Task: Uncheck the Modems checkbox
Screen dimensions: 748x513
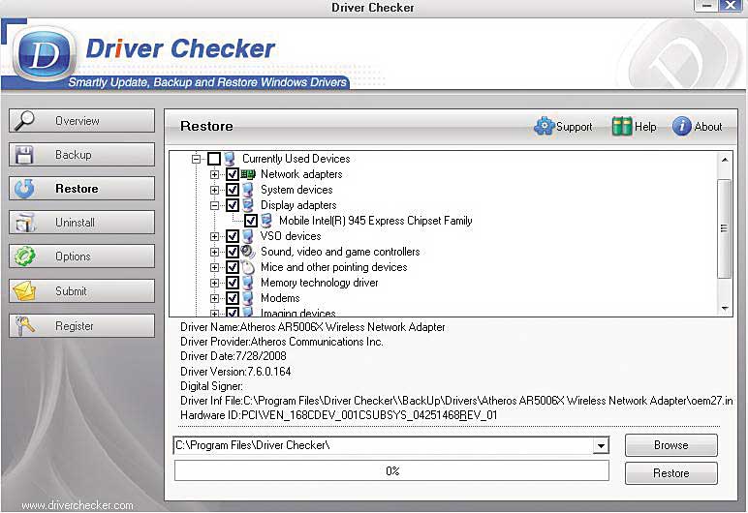Action: point(233,298)
